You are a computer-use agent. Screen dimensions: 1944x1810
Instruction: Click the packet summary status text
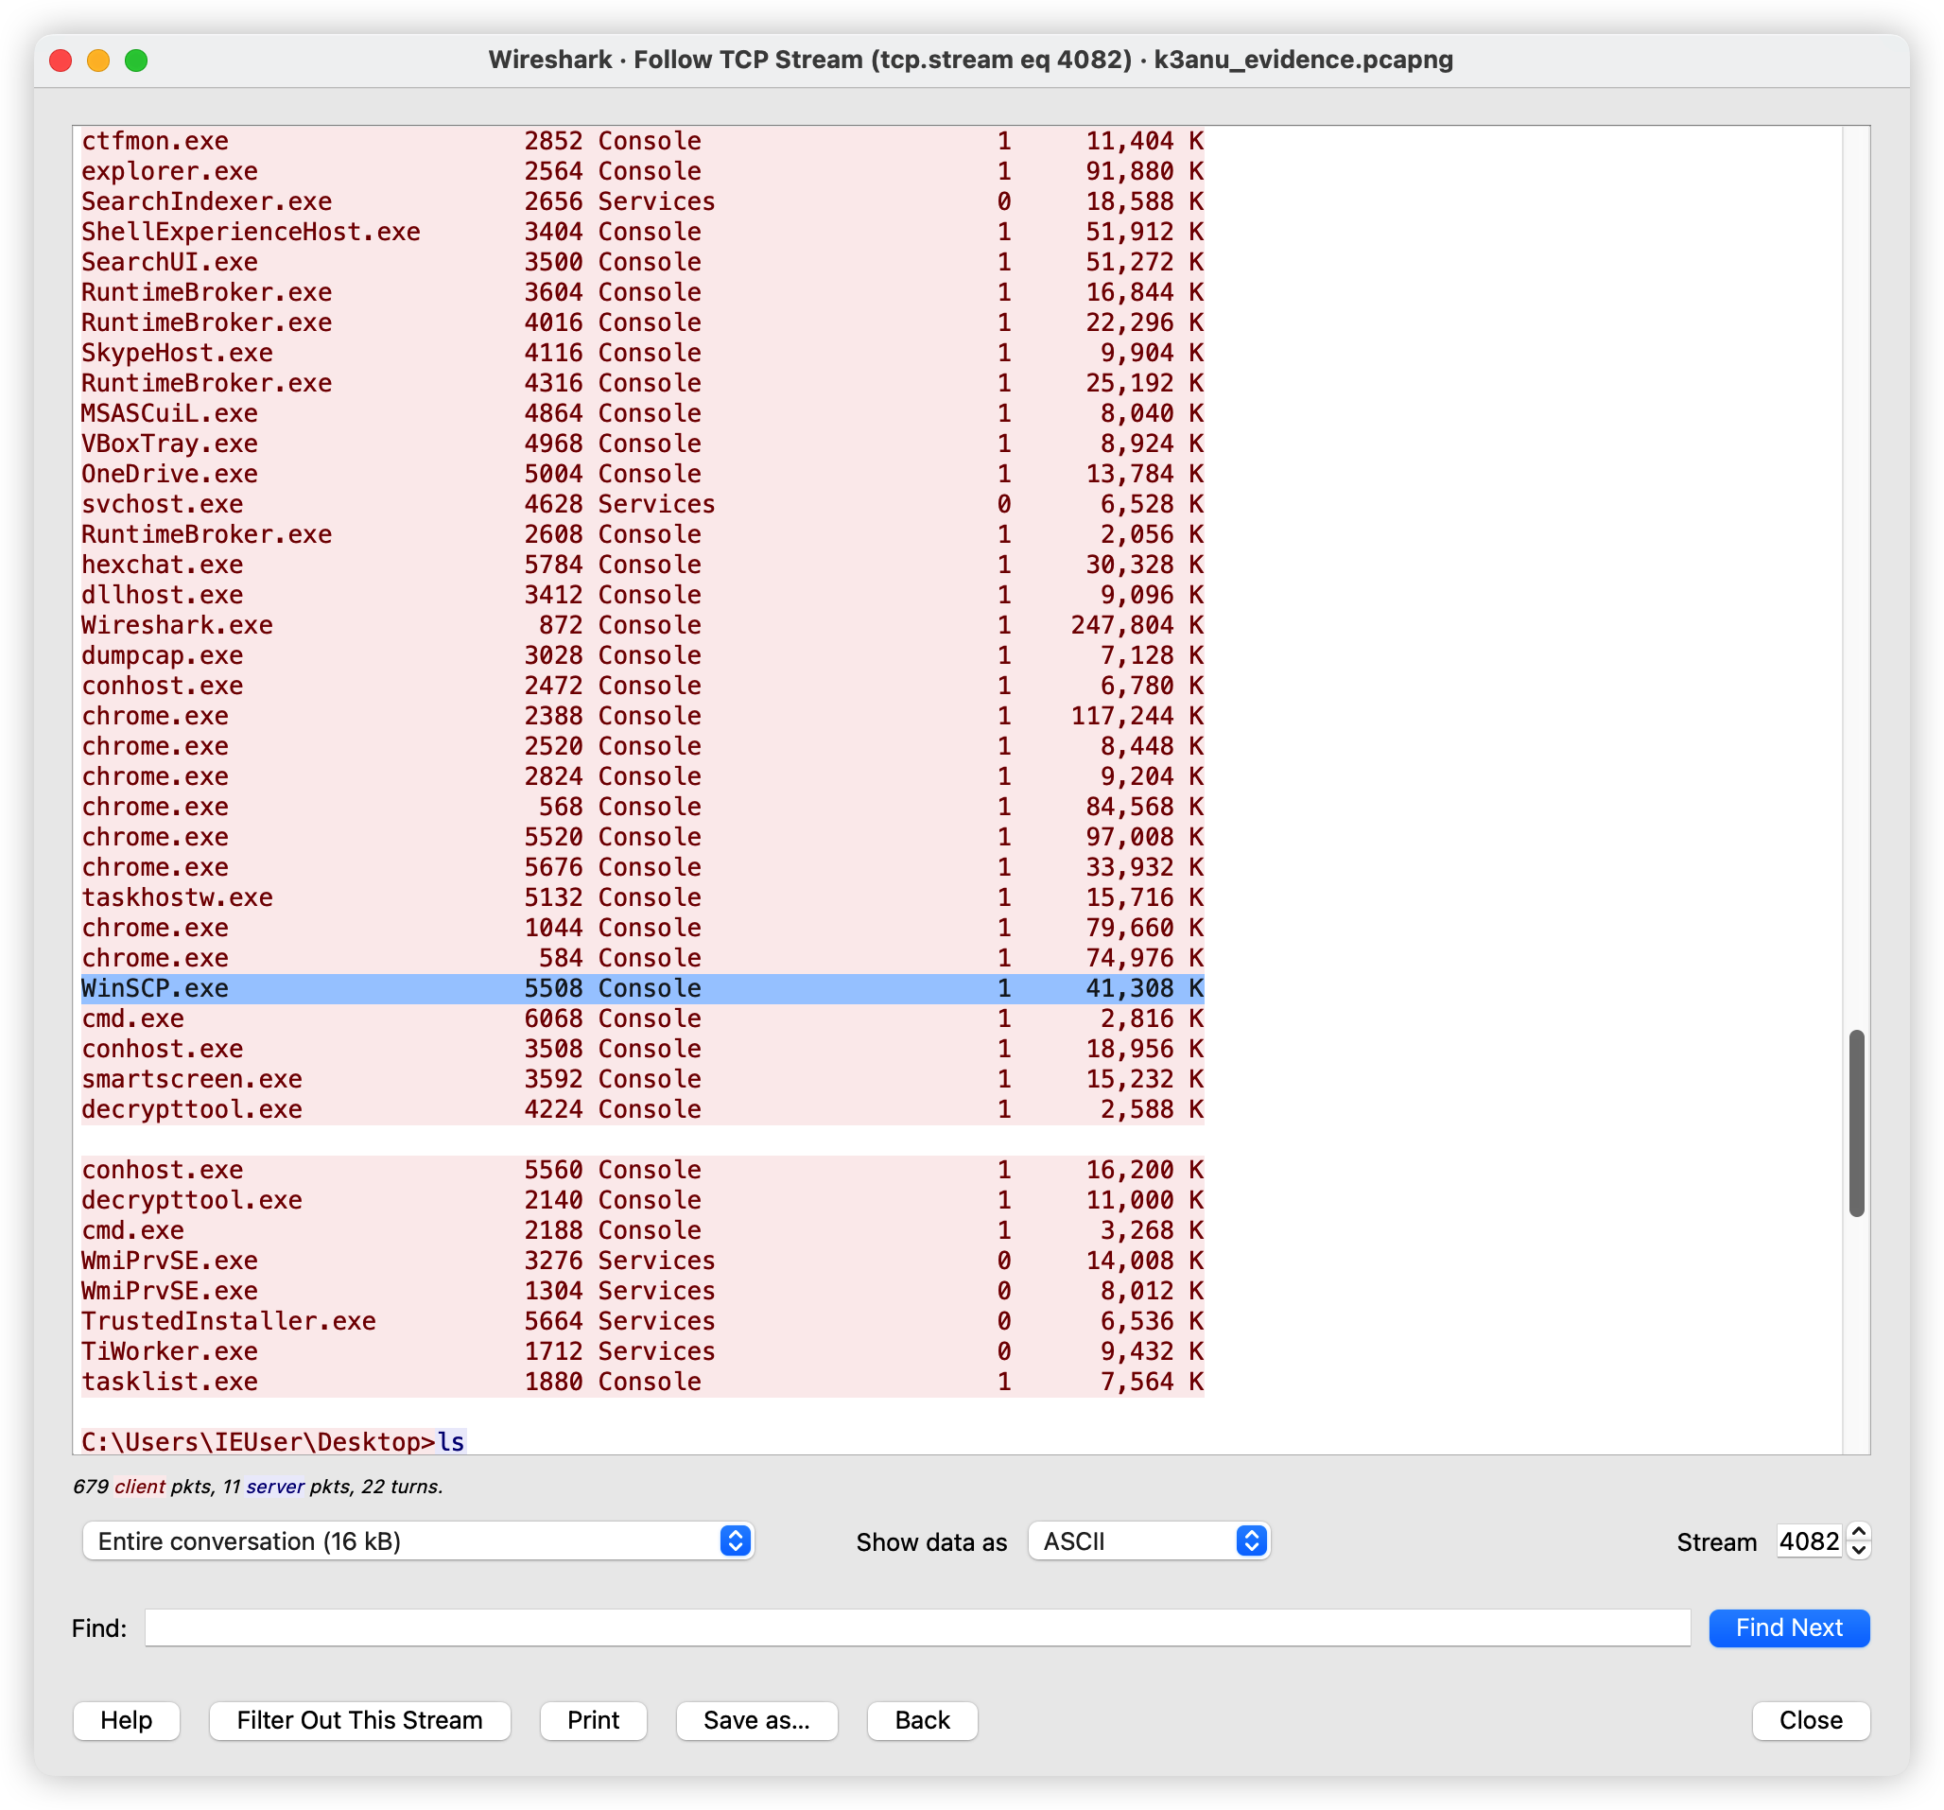[258, 1488]
